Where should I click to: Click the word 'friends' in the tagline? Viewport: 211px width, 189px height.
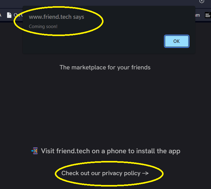141,67
